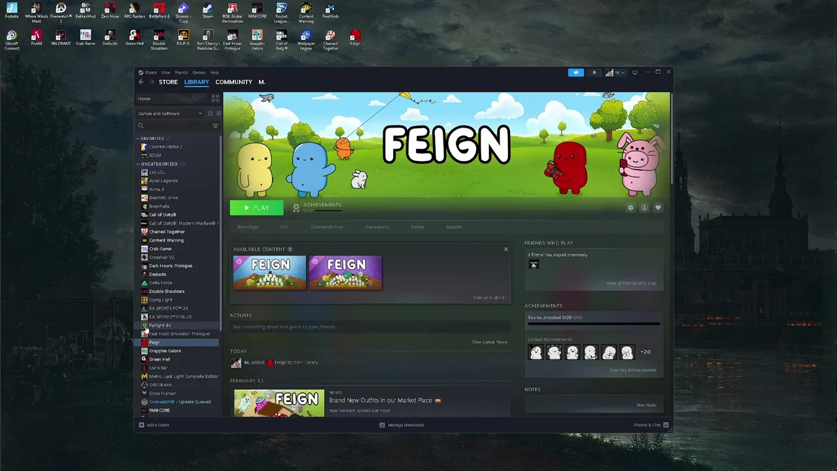This screenshot has width=837, height=471.
Task: Collapse the Favorites category
Action: point(138,139)
